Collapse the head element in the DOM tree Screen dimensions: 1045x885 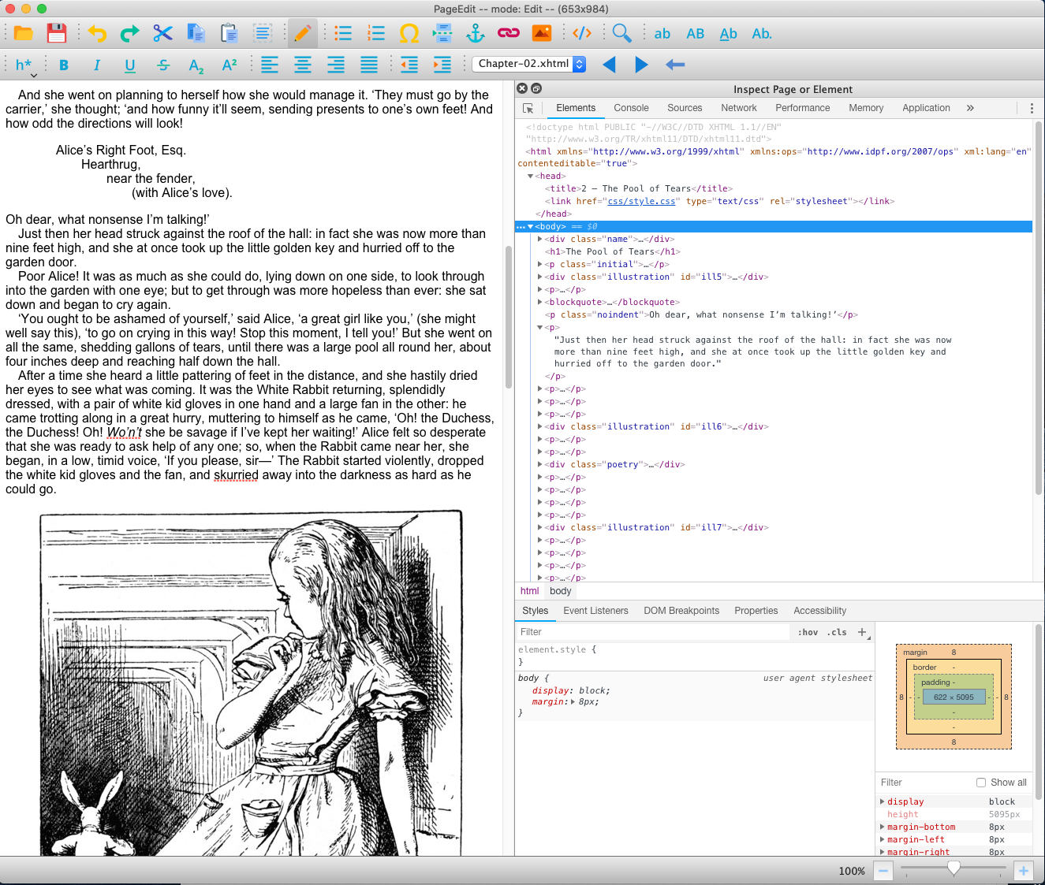coord(531,176)
